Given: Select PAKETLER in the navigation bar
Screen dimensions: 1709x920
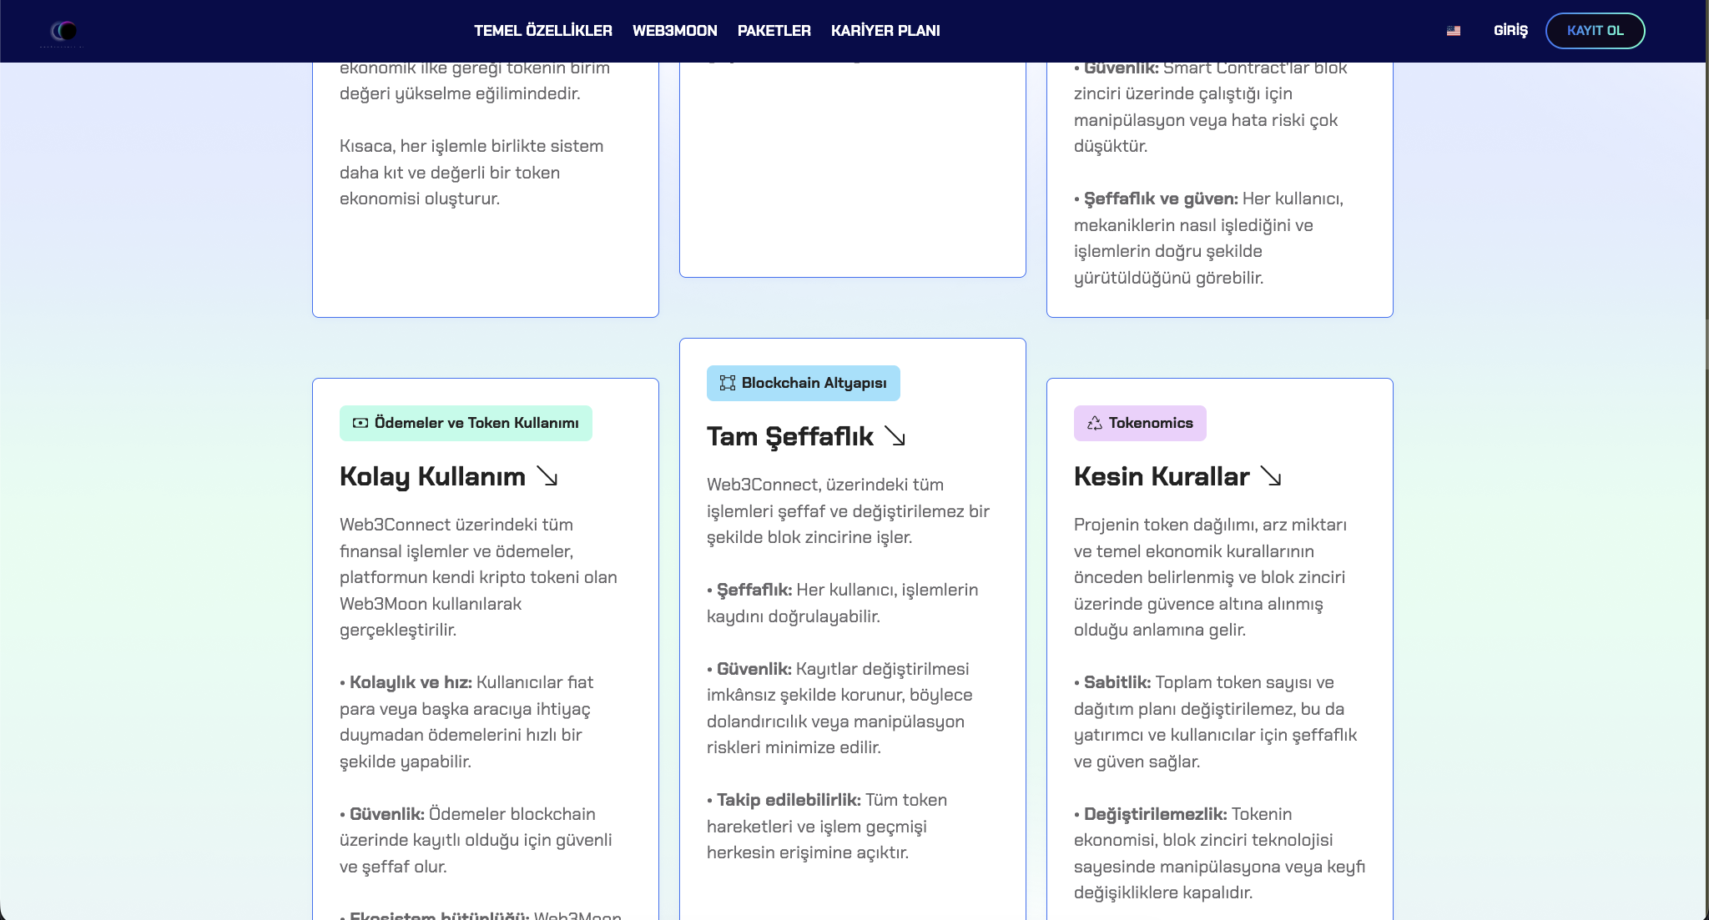Looking at the screenshot, I should point(774,30).
